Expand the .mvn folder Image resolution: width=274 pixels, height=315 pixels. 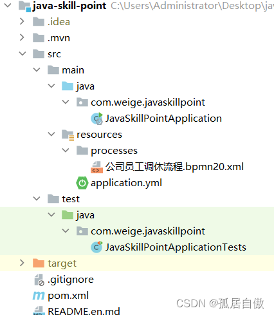pos(22,37)
